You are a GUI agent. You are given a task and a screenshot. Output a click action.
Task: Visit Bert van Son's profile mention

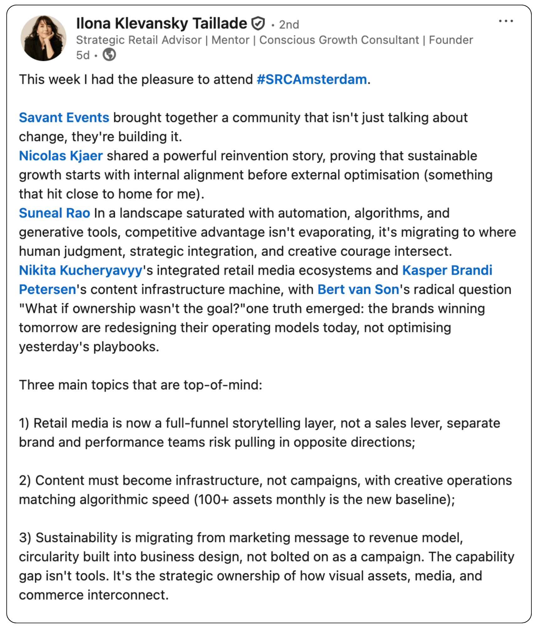click(358, 290)
